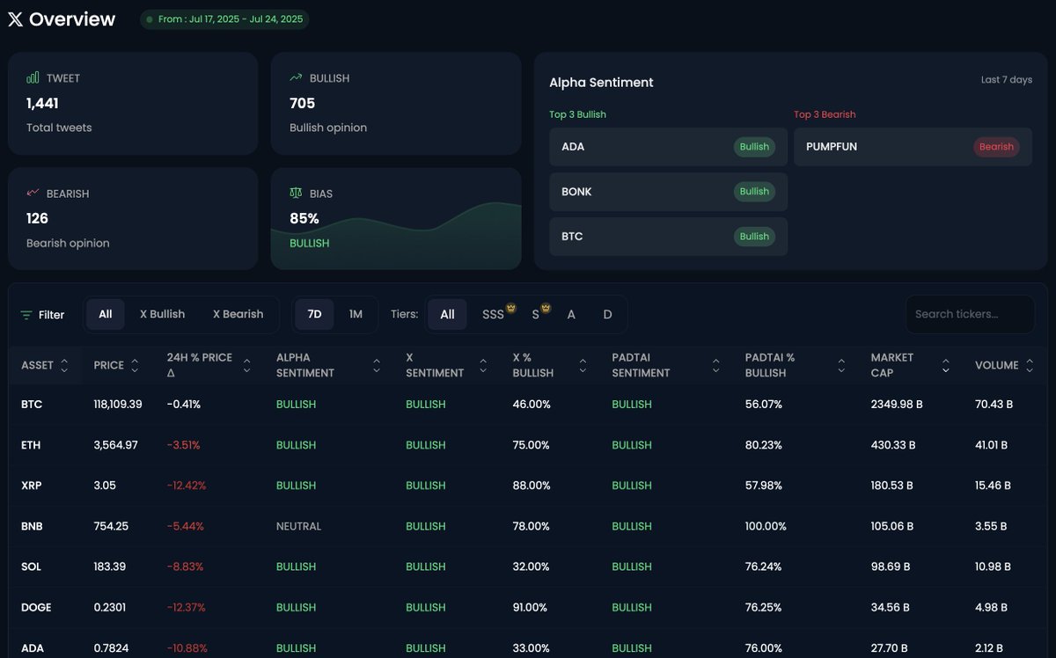Click the BNB asset name
This screenshot has width=1056, height=658.
point(32,526)
